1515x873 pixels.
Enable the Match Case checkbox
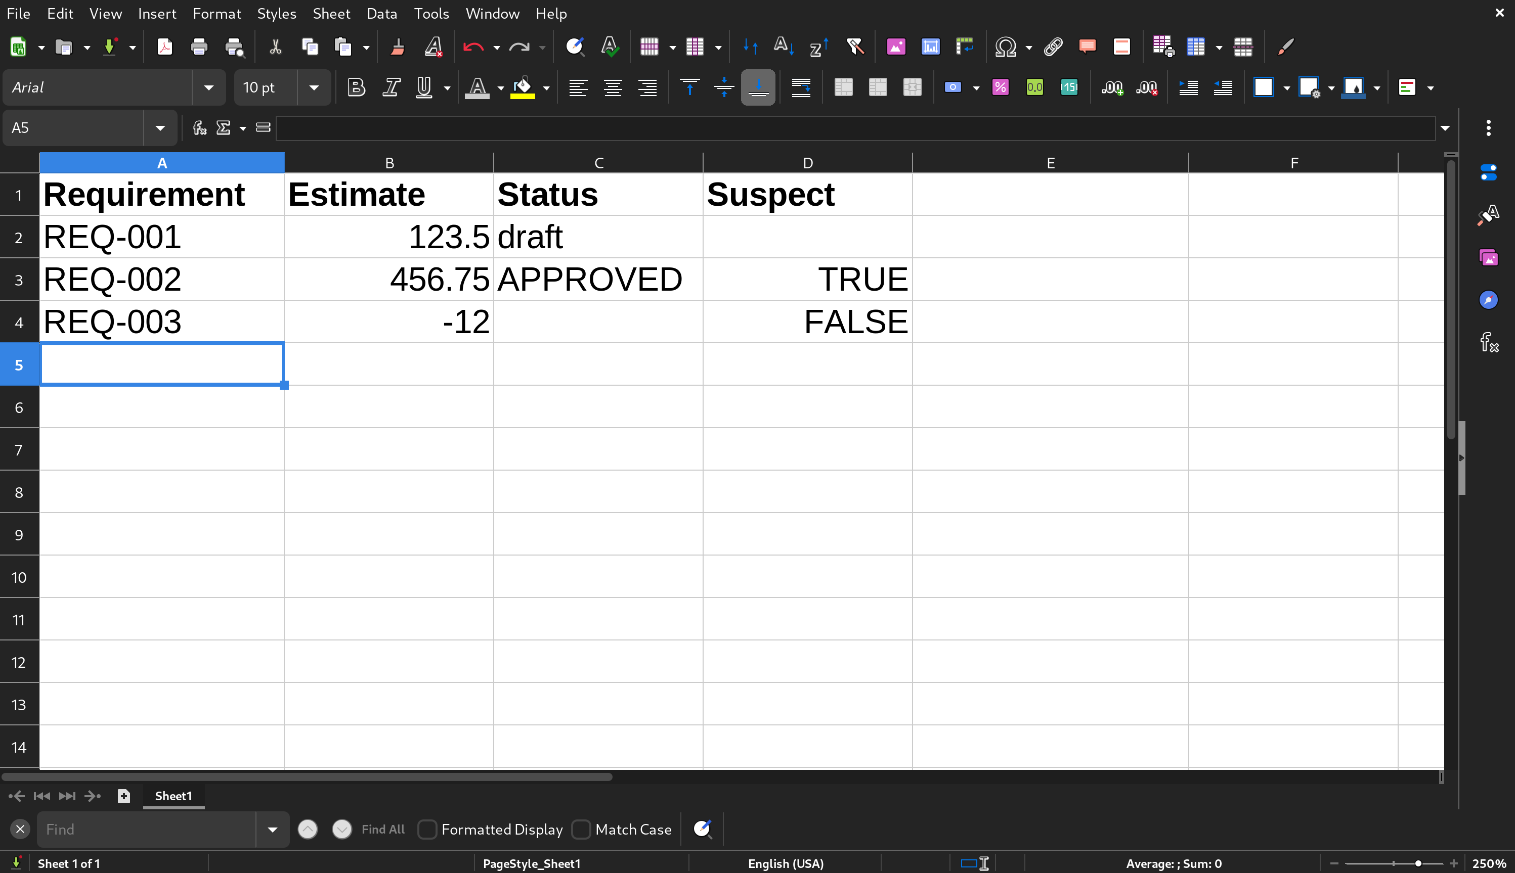pos(580,829)
